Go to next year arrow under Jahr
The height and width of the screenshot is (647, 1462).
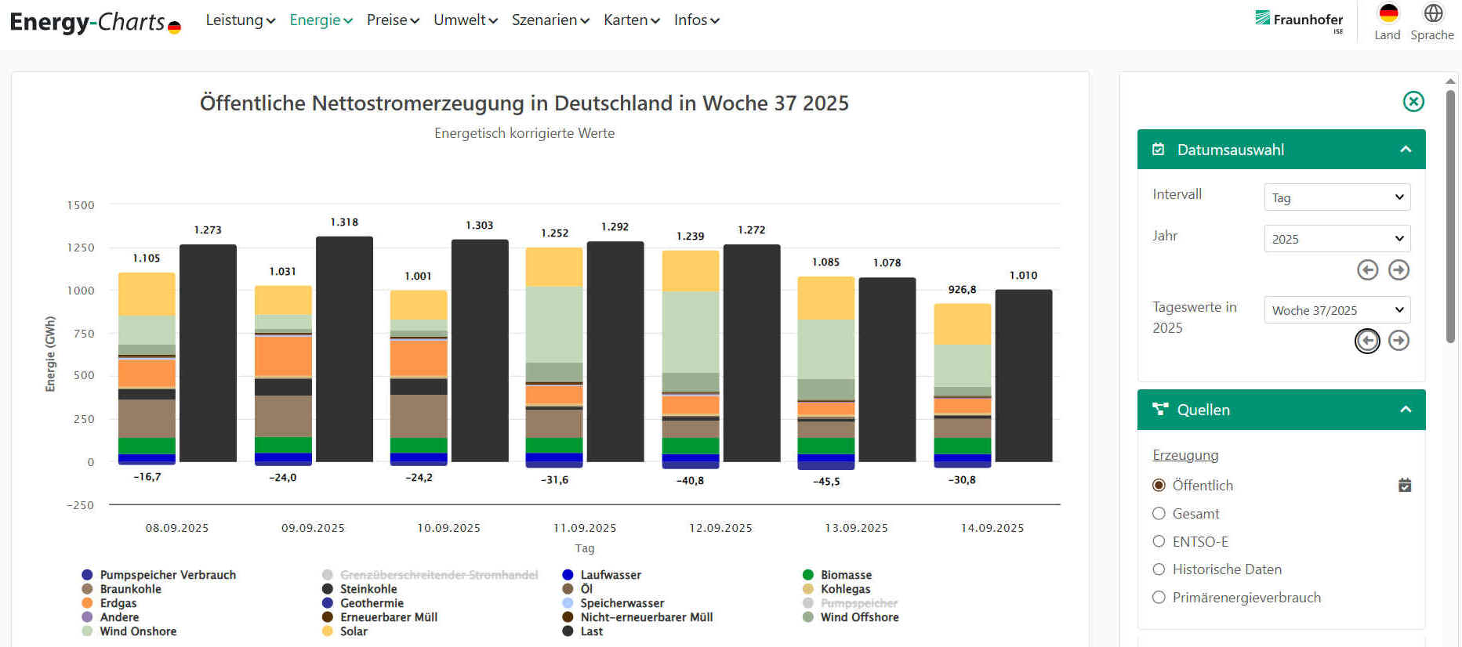pos(1399,270)
